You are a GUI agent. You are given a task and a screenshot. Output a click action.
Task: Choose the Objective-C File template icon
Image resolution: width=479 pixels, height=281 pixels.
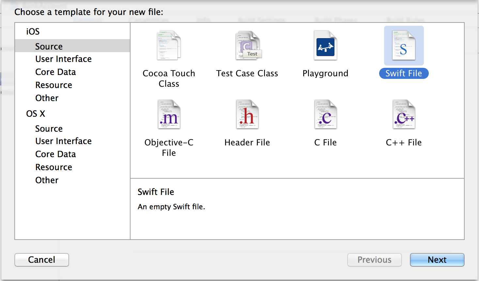pos(169,115)
